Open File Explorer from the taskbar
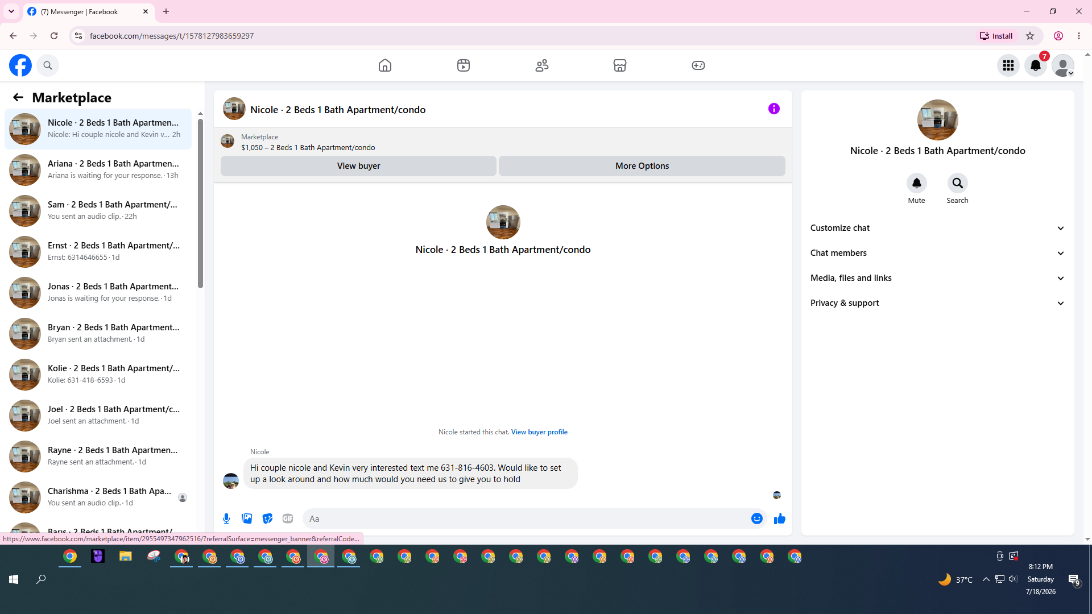Image resolution: width=1092 pixels, height=614 pixels. pyautogui.click(x=125, y=557)
